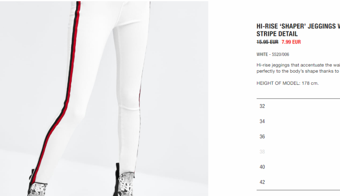Select size 32
This screenshot has width=340, height=196.
click(299, 106)
